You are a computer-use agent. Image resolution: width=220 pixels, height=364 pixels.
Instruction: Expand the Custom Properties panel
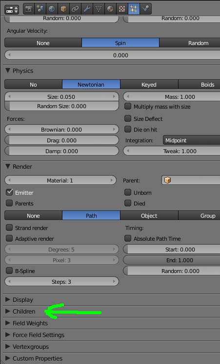(x=8, y=358)
